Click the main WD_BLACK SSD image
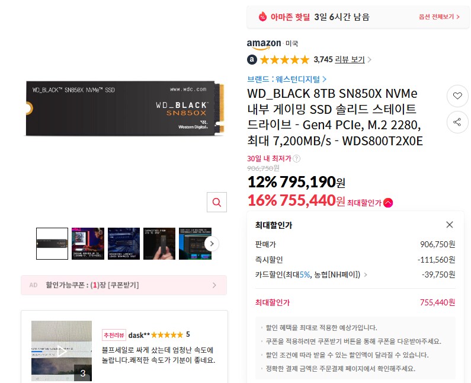 [x=125, y=108]
